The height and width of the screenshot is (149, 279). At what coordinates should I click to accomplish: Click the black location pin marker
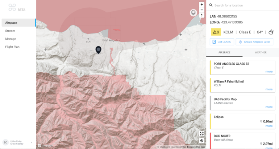98,50
